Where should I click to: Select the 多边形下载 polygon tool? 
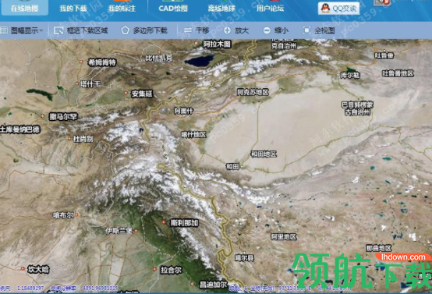(144, 30)
